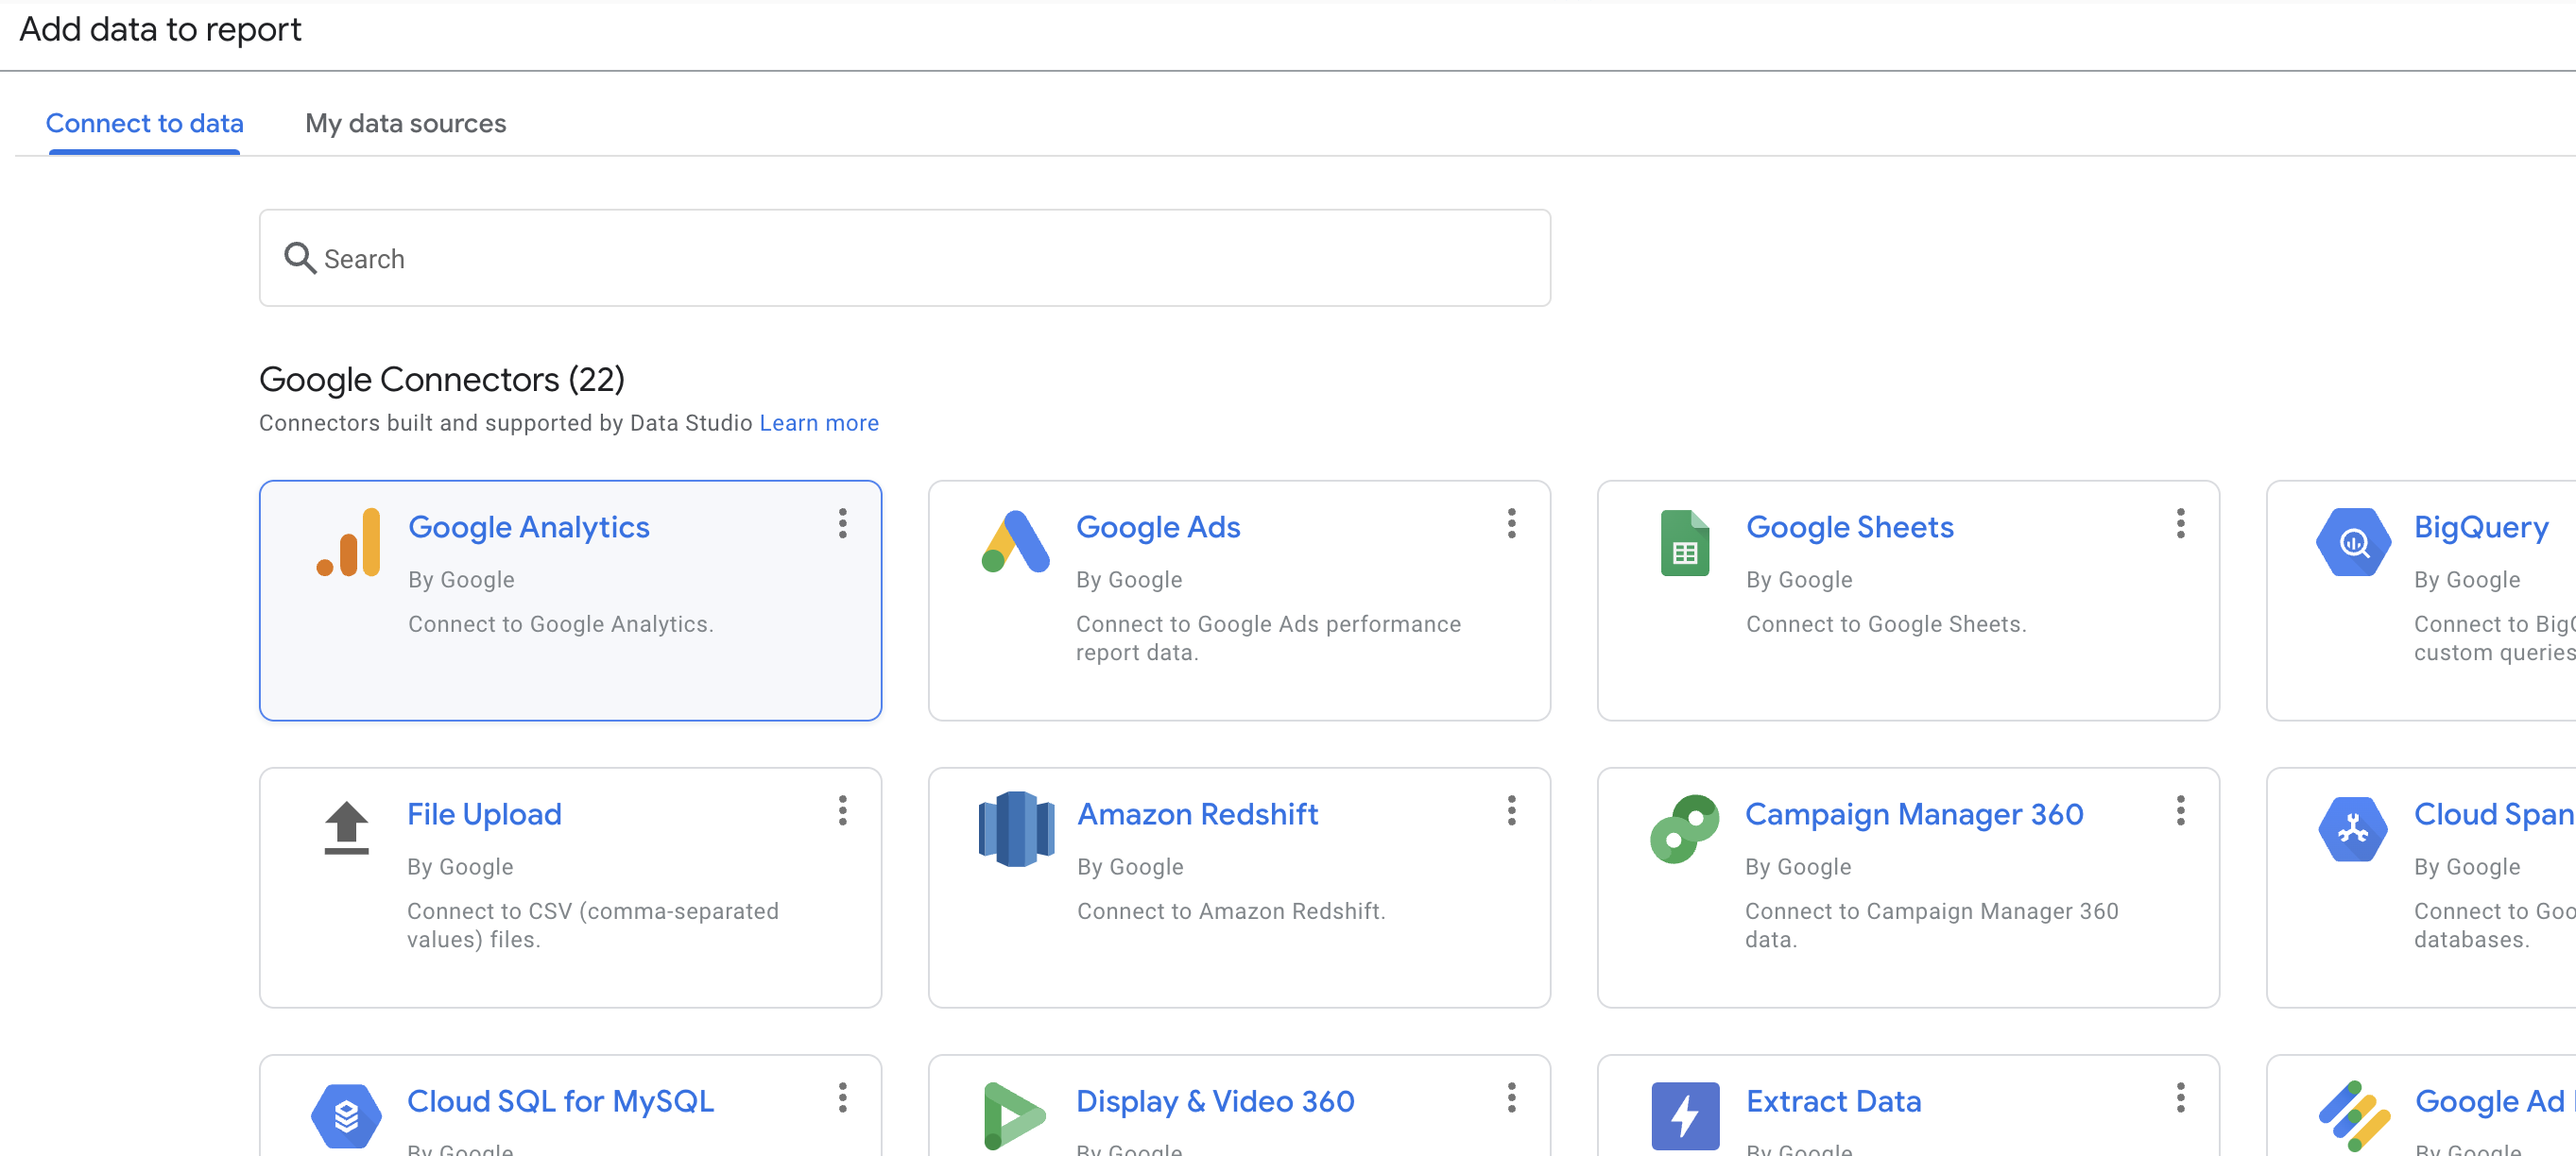This screenshot has width=2576, height=1156.
Task: Switch to Connect to data tab
Action: tap(144, 123)
